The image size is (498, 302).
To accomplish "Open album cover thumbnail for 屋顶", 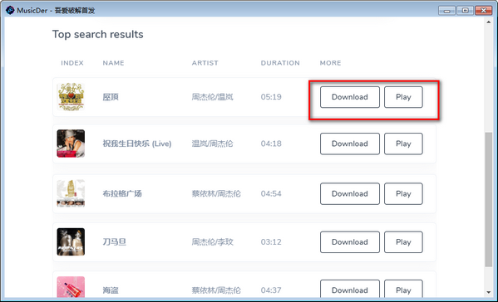I will 71,96.
